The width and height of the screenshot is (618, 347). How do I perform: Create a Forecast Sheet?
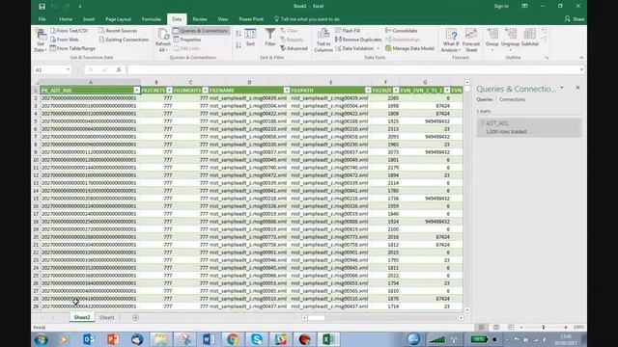pos(471,40)
